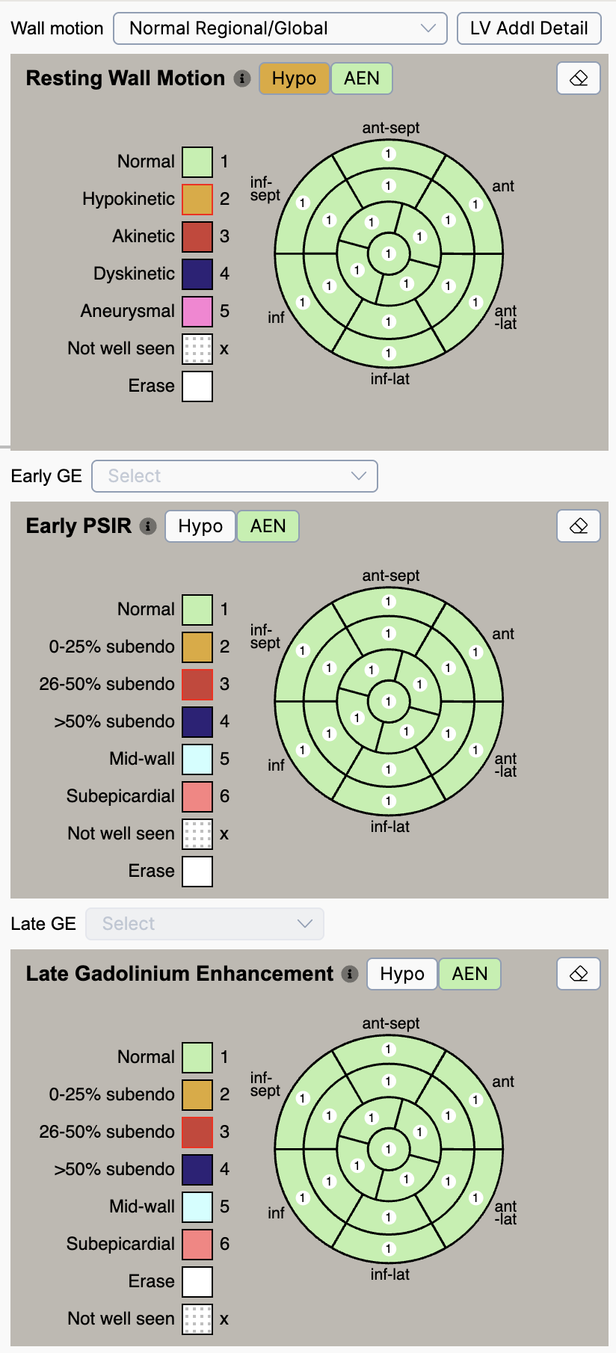Select Not well seen pattern in Resting Wall Motion
The width and height of the screenshot is (616, 1353).
[197, 349]
